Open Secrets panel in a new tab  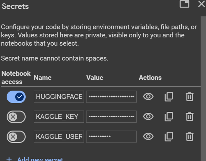coord(184,4)
